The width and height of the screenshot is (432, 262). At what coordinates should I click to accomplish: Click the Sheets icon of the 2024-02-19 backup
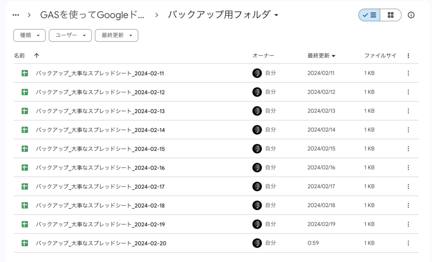point(25,224)
